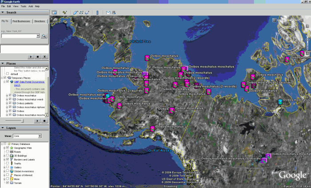
Task: Show the ruler tool
Action: [x=97, y=13]
